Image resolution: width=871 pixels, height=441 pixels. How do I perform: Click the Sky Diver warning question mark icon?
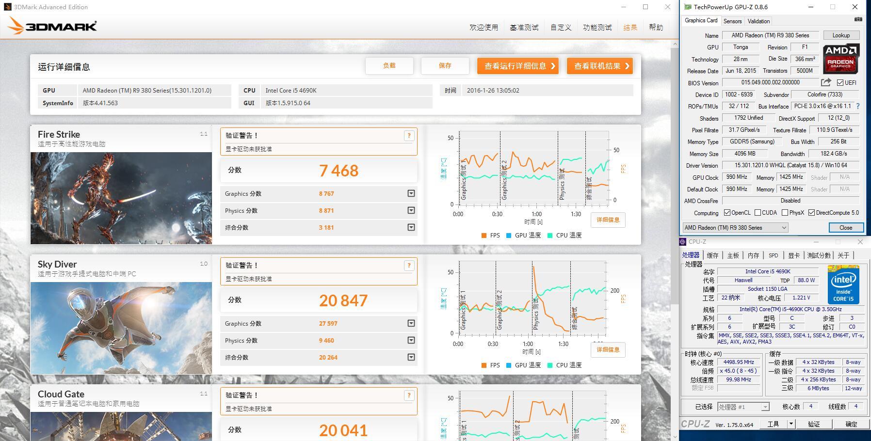click(409, 266)
